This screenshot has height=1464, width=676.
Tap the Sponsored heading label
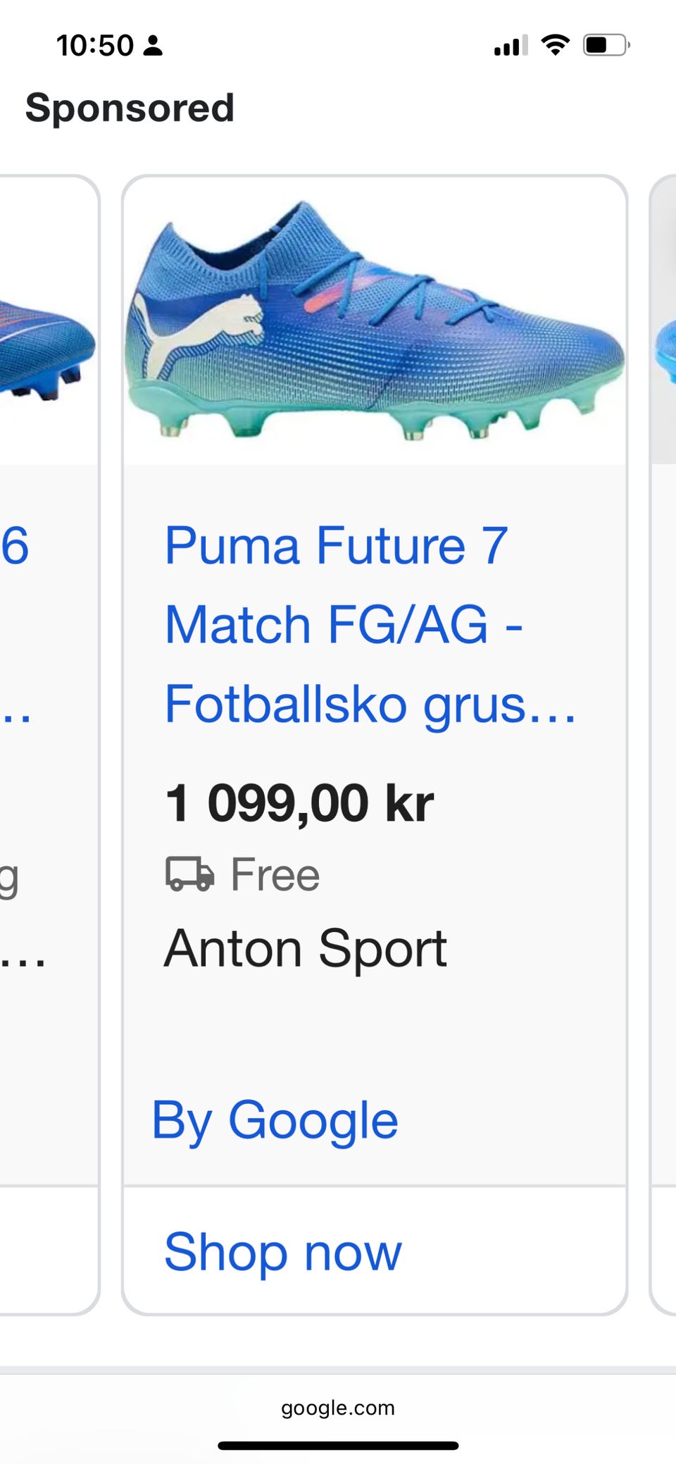point(130,108)
